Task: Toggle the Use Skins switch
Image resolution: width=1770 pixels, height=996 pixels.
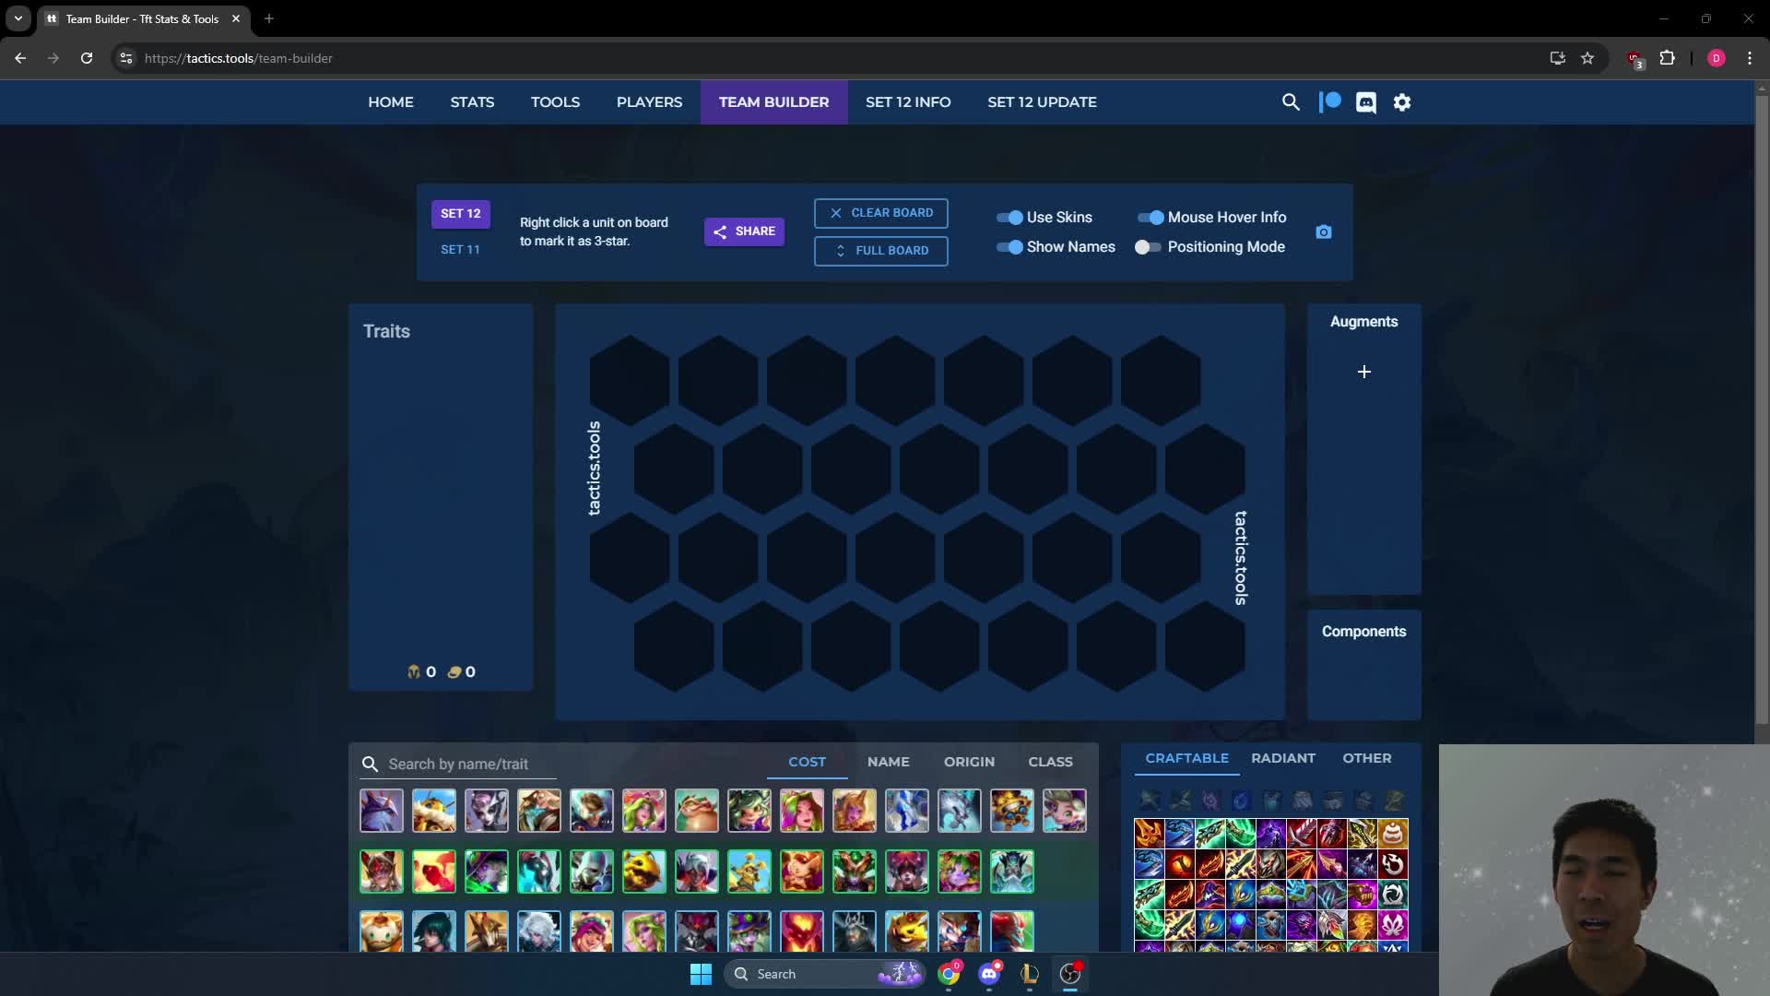Action: pos(1009,218)
